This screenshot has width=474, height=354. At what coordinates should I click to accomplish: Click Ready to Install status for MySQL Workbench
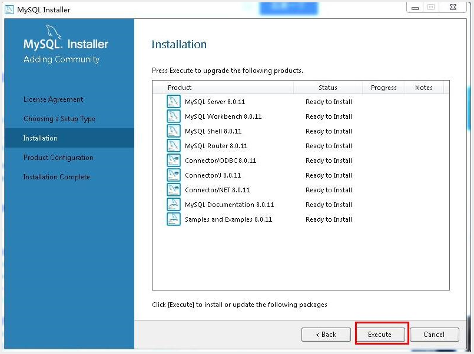329,116
